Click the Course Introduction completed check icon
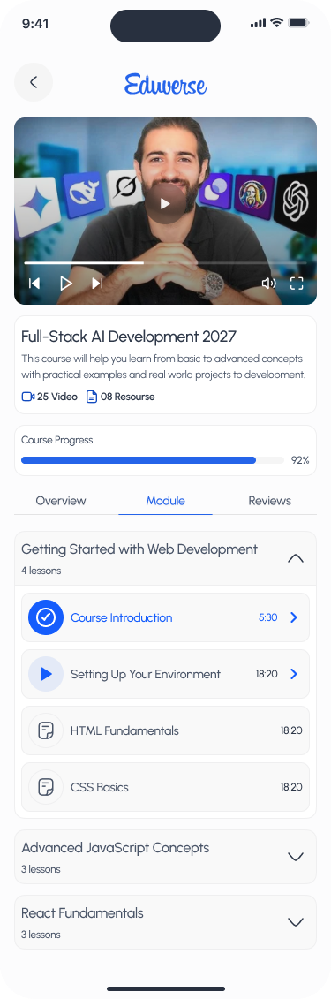Image resolution: width=331 pixels, height=999 pixels. coord(46,617)
